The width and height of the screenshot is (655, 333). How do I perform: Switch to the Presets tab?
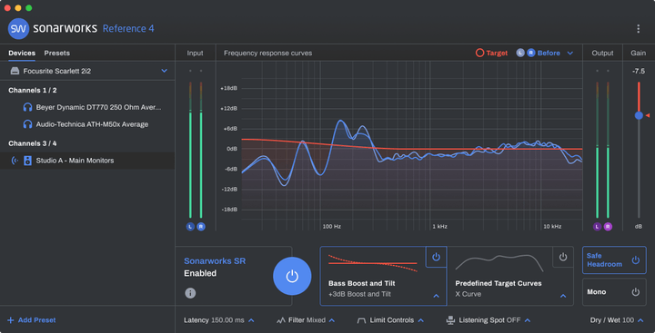click(x=56, y=53)
